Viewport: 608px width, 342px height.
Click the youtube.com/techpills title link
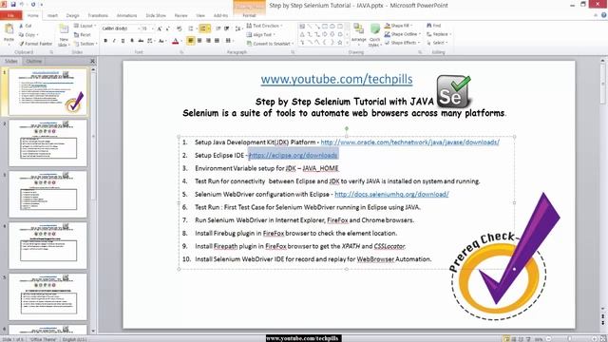pyautogui.click(x=336, y=79)
